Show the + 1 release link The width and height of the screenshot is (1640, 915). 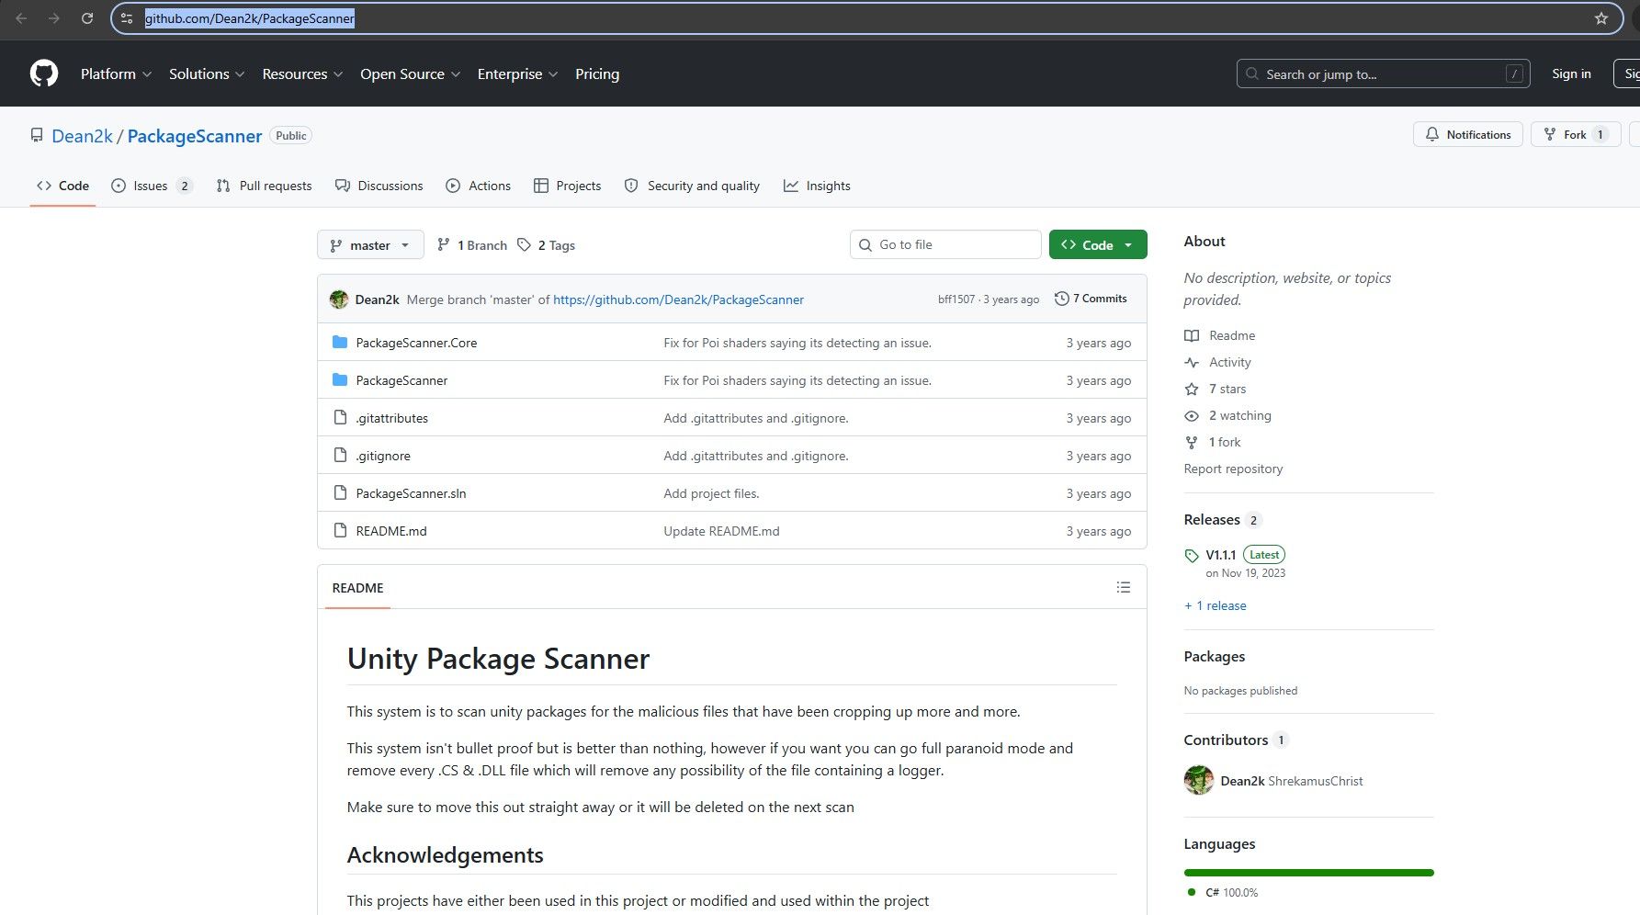(1216, 606)
